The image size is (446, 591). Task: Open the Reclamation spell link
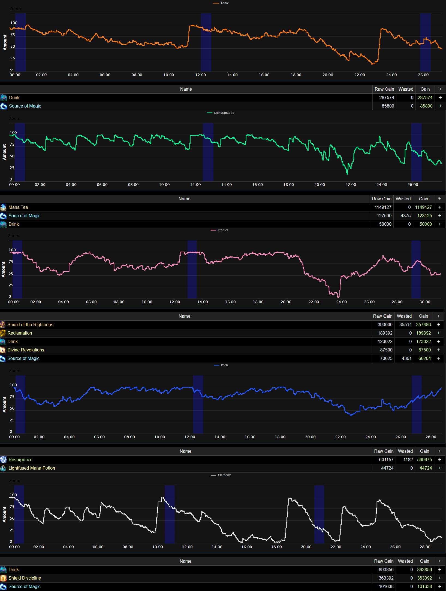(20, 333)
